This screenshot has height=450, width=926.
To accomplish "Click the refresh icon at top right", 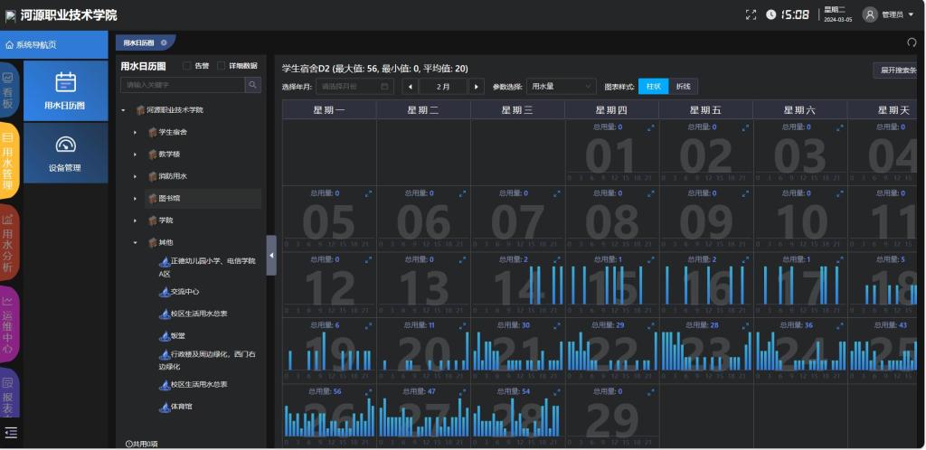I will (912, 42).
